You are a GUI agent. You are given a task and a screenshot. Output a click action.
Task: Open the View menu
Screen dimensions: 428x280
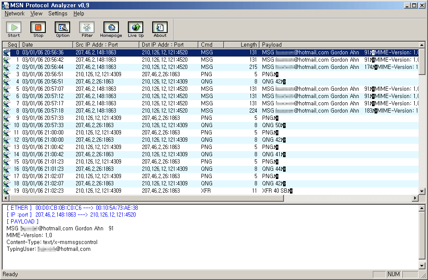point(36,13)
